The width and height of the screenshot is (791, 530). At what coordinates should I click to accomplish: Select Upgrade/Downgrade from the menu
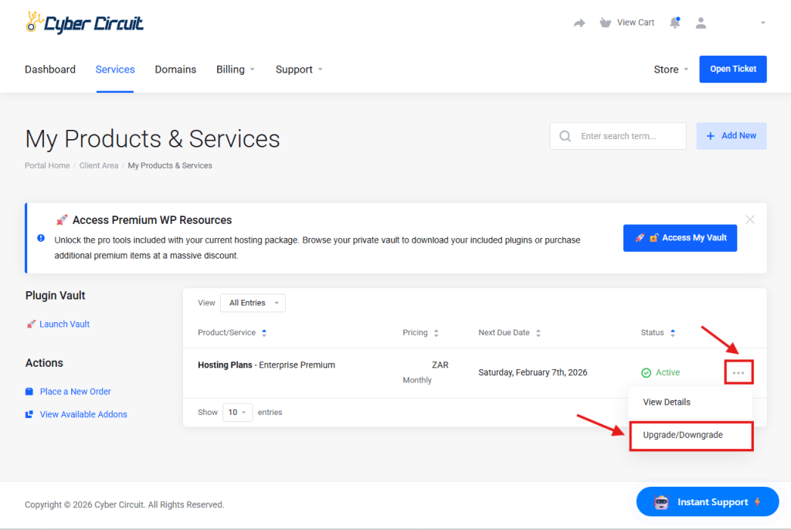click(683, 435)
